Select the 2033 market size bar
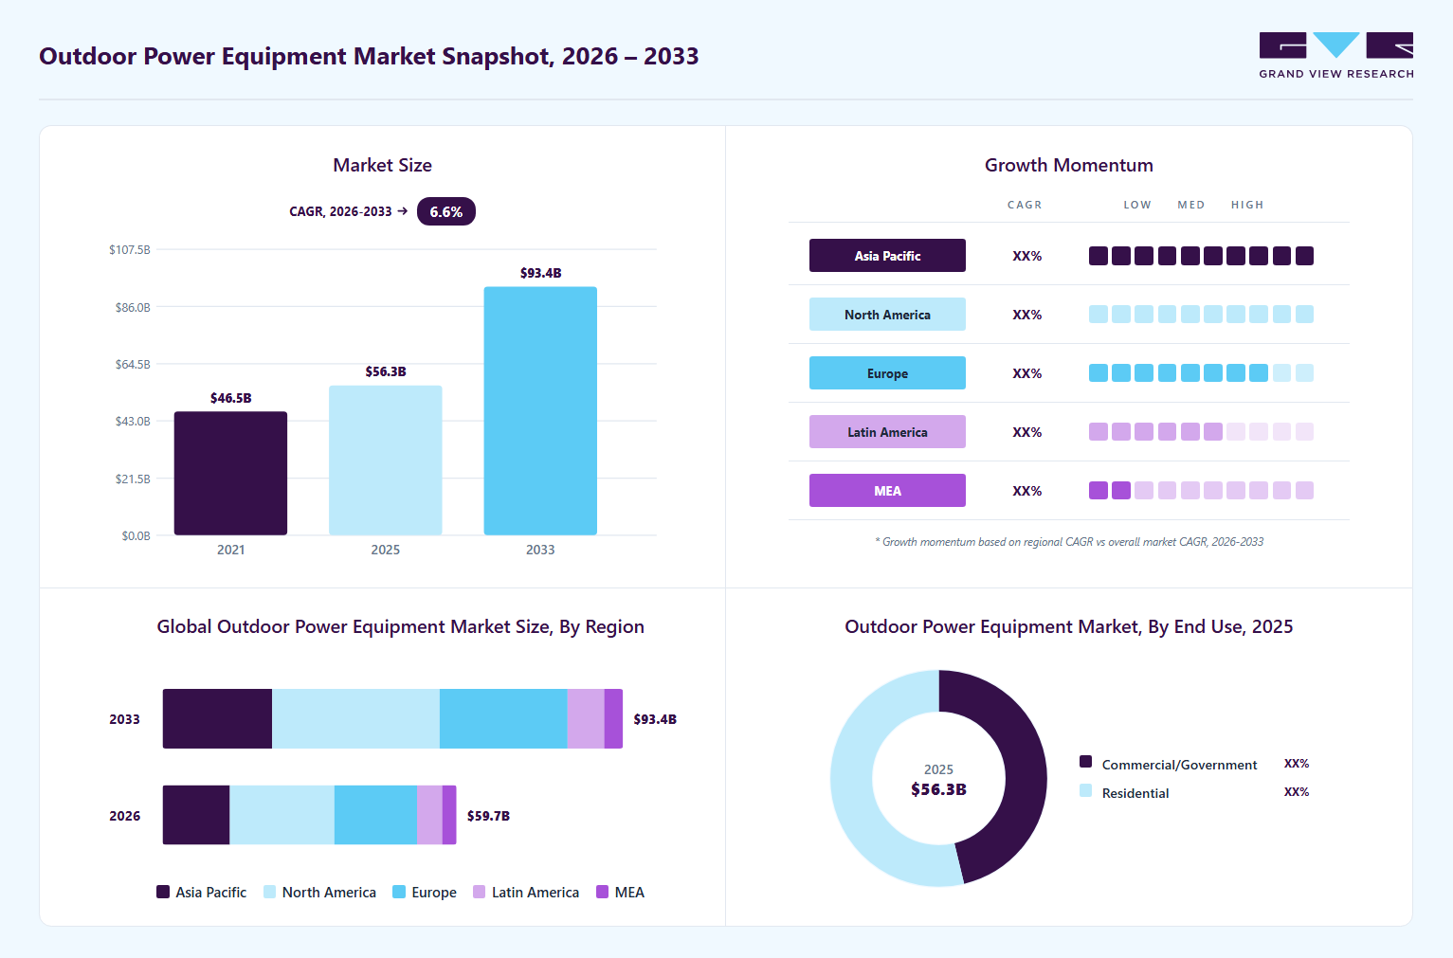This screenshot has width=1453, height=958. 540,411
